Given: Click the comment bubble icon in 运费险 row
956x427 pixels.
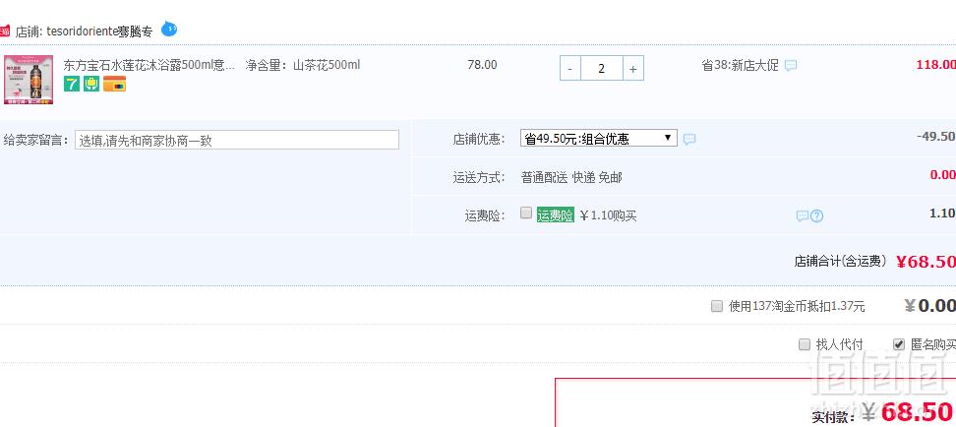Looking at the screenshot, I should [x=803, y=215].
